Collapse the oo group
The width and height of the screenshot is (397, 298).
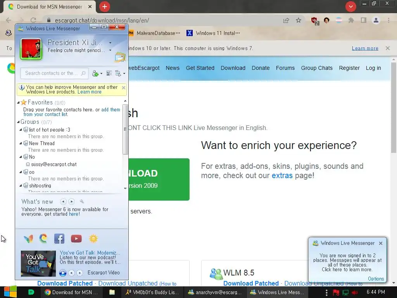[21, 172]
